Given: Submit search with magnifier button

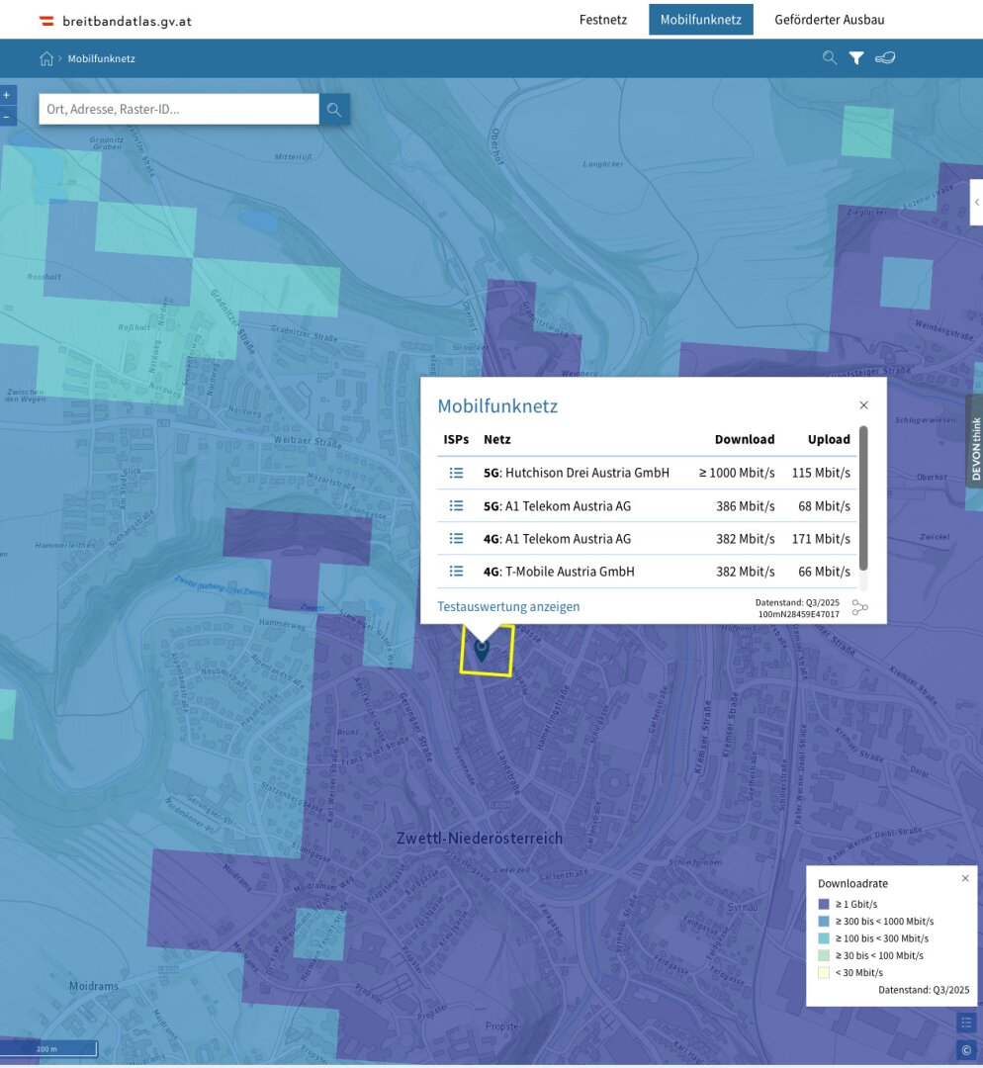Looking at the screenshot, I should (334, 109).
